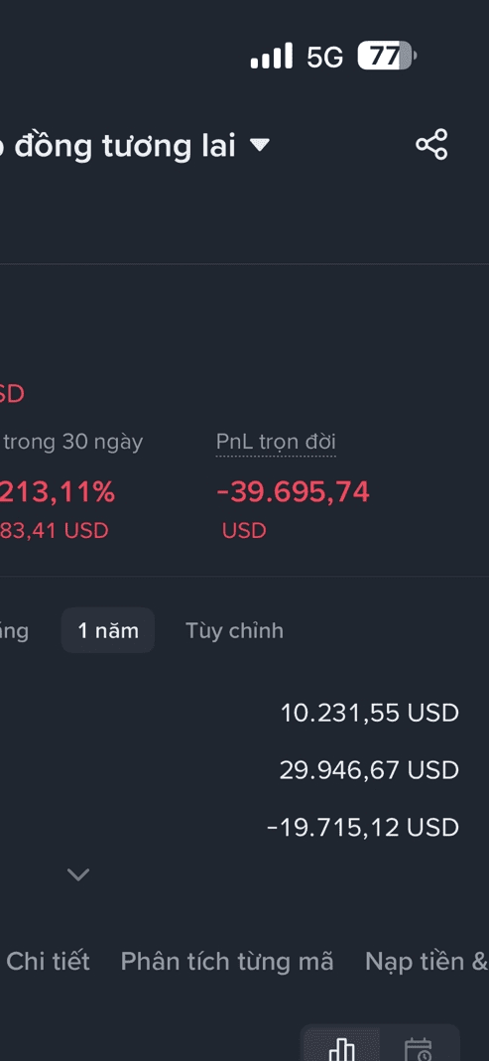
Task: Switch to bar chart view
Action: pos(341,1047)
